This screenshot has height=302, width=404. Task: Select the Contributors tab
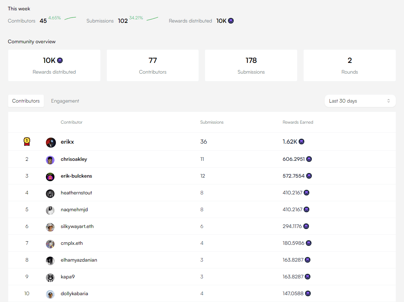26,101
